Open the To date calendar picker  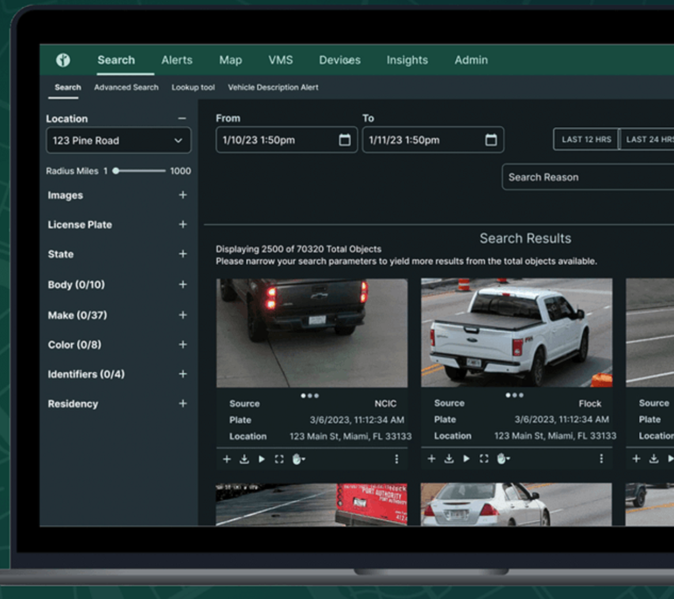[x=491, y=139]
